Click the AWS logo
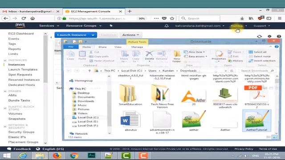This screenshot has height=160, width=285. [x=20, y=26]
